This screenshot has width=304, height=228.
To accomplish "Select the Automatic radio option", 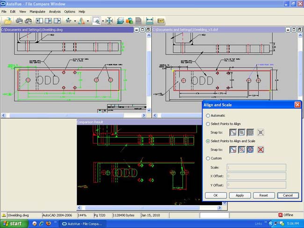I will click(x=208, y=115).
